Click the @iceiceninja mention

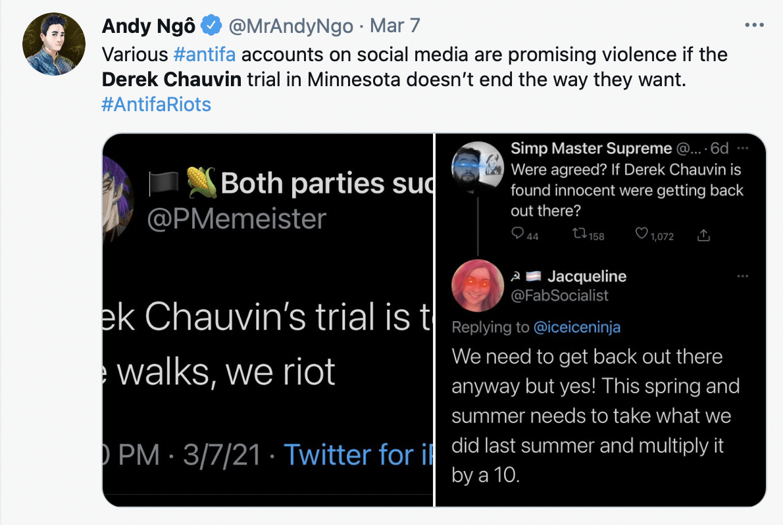pos(577,327)
